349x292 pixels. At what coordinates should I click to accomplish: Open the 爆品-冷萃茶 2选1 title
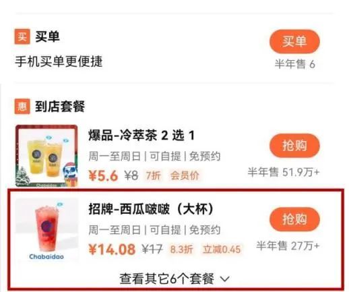(x=141, y=136)
